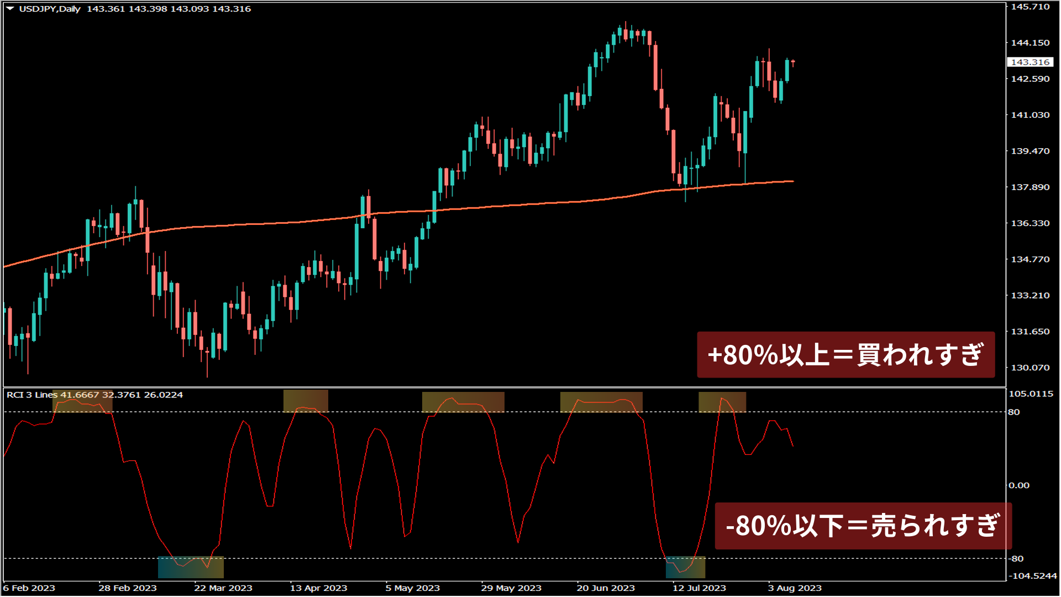Click the 80 level label on RCI scale

pos(1013,412)
